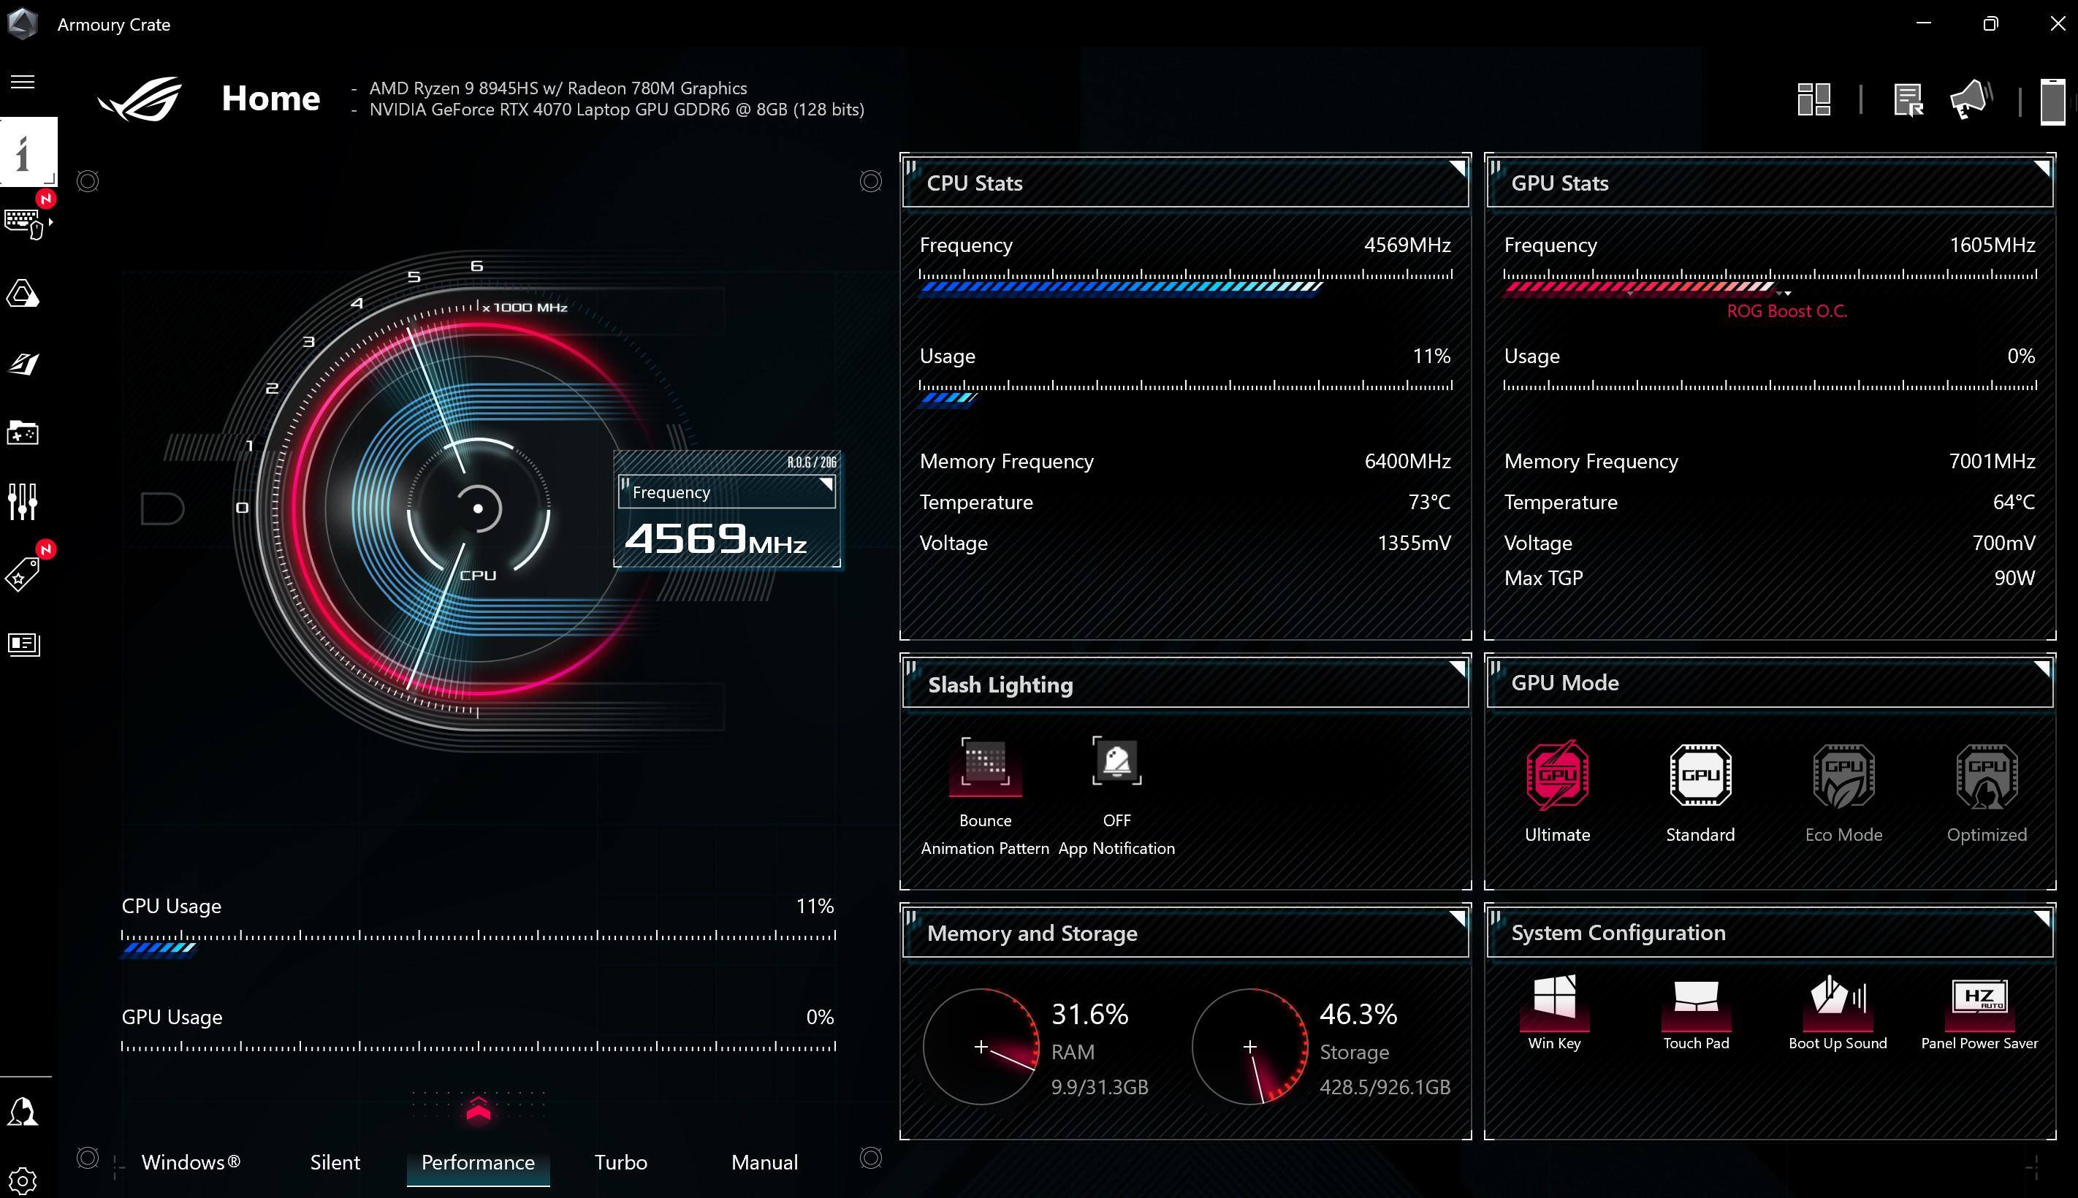Viewport: 2078px width, 1198px height.
Task: Switch to the Turbo operating mode
Action: click(x=620, y=1161)
